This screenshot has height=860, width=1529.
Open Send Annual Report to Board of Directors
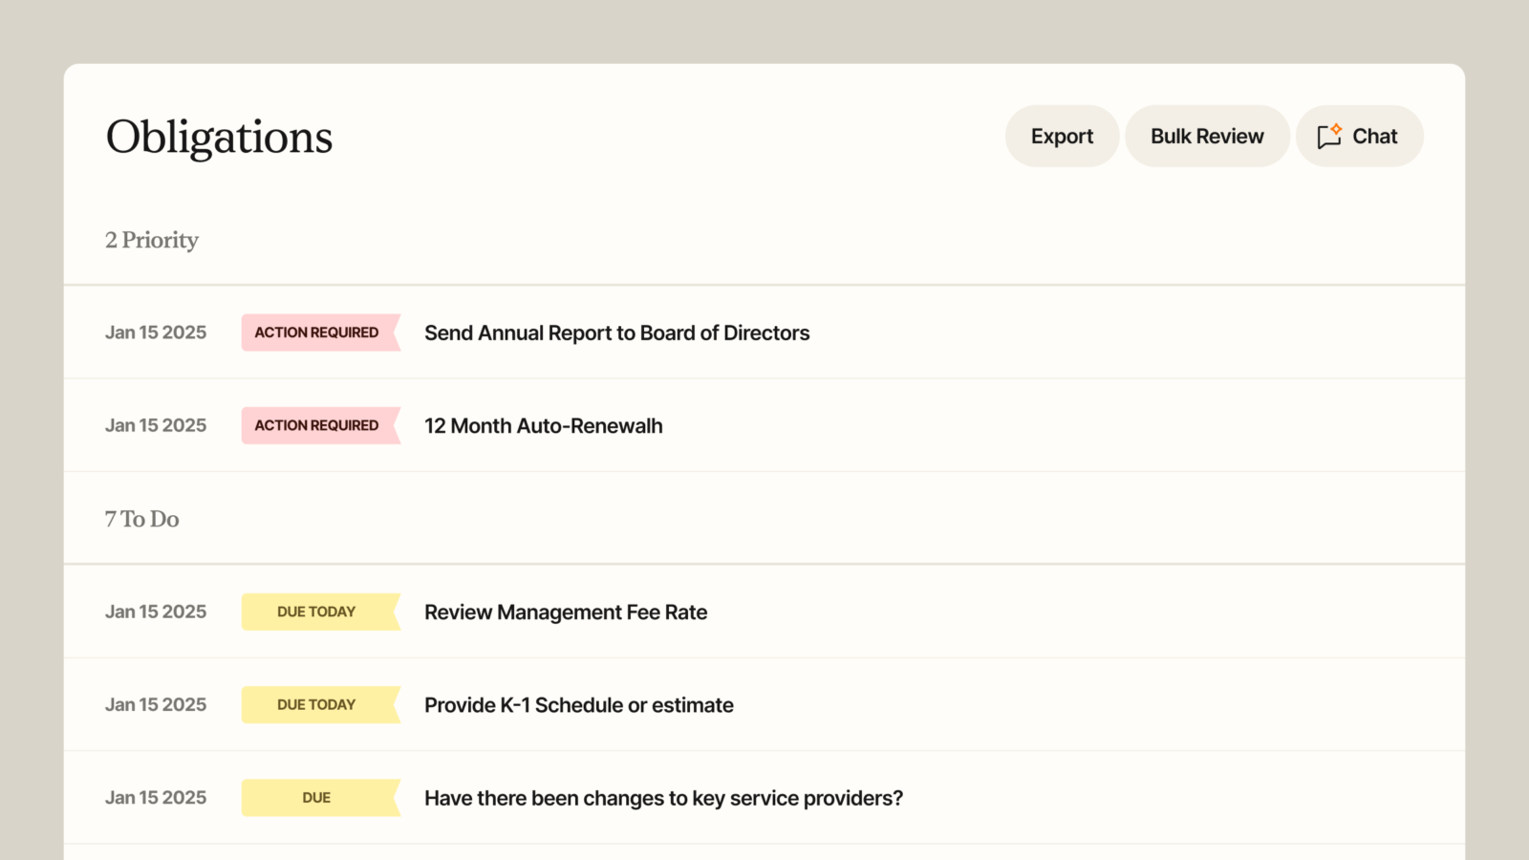616,333
